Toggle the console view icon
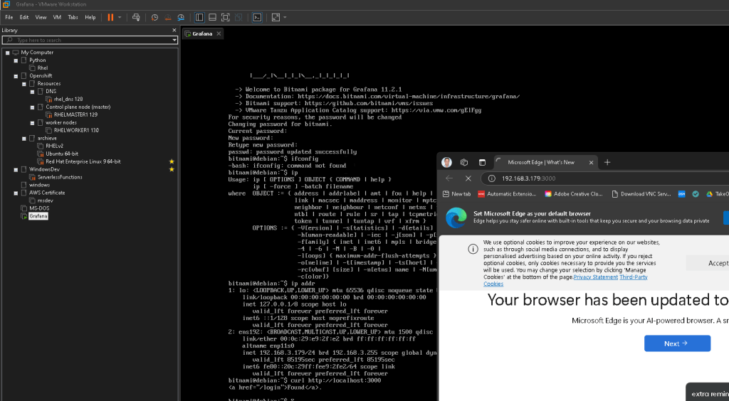The height and width of the screenshot is (401, 729). click(257, 17)
